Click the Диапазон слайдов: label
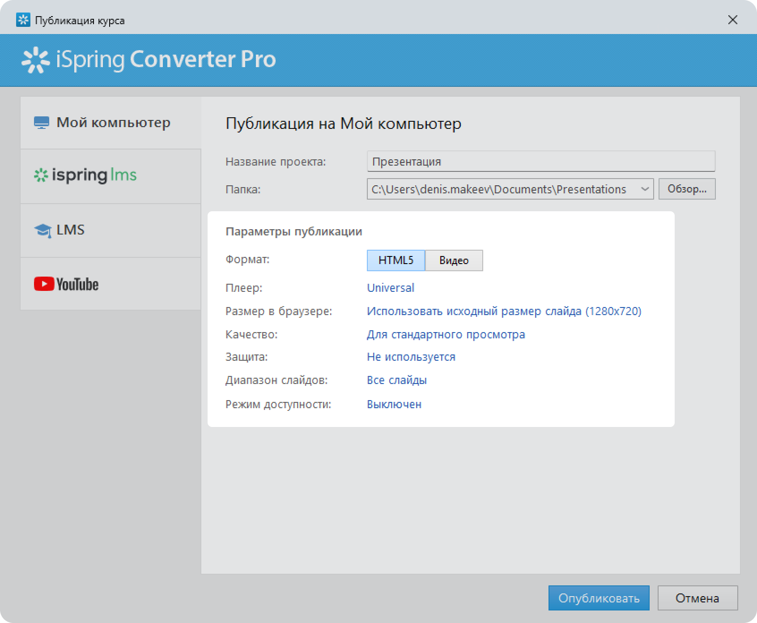 coord(276,380)
